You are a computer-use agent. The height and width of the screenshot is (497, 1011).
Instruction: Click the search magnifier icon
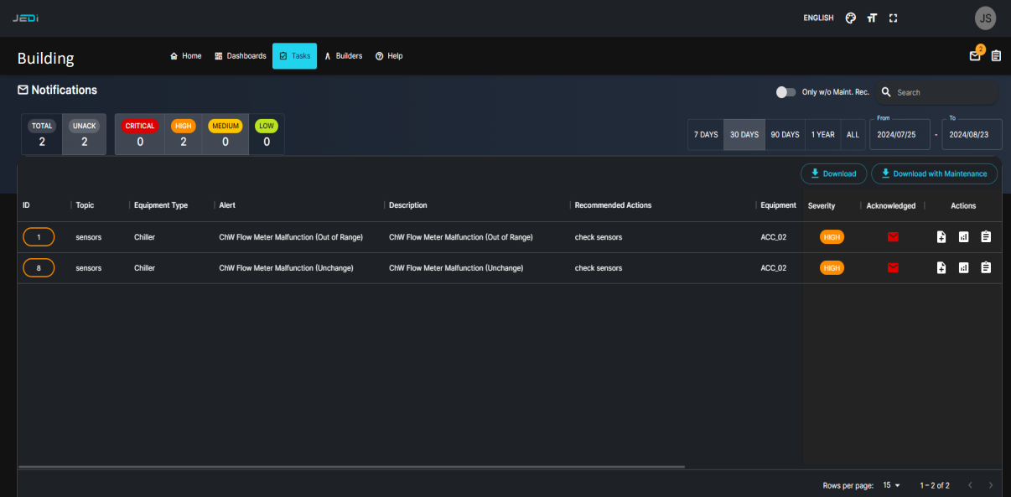click(x=886, y=92)
